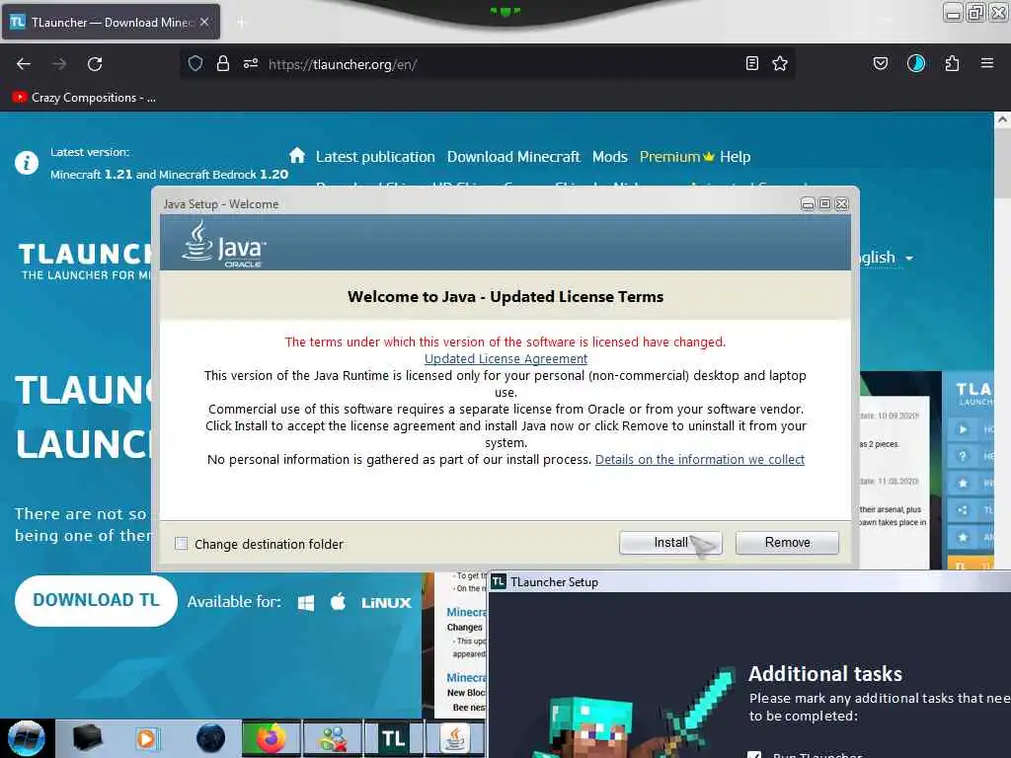Image resolution: width=1011 pixels, height=758 pixels.
Task: Switch to TL launcher taskbar icon
Action: 393,738
